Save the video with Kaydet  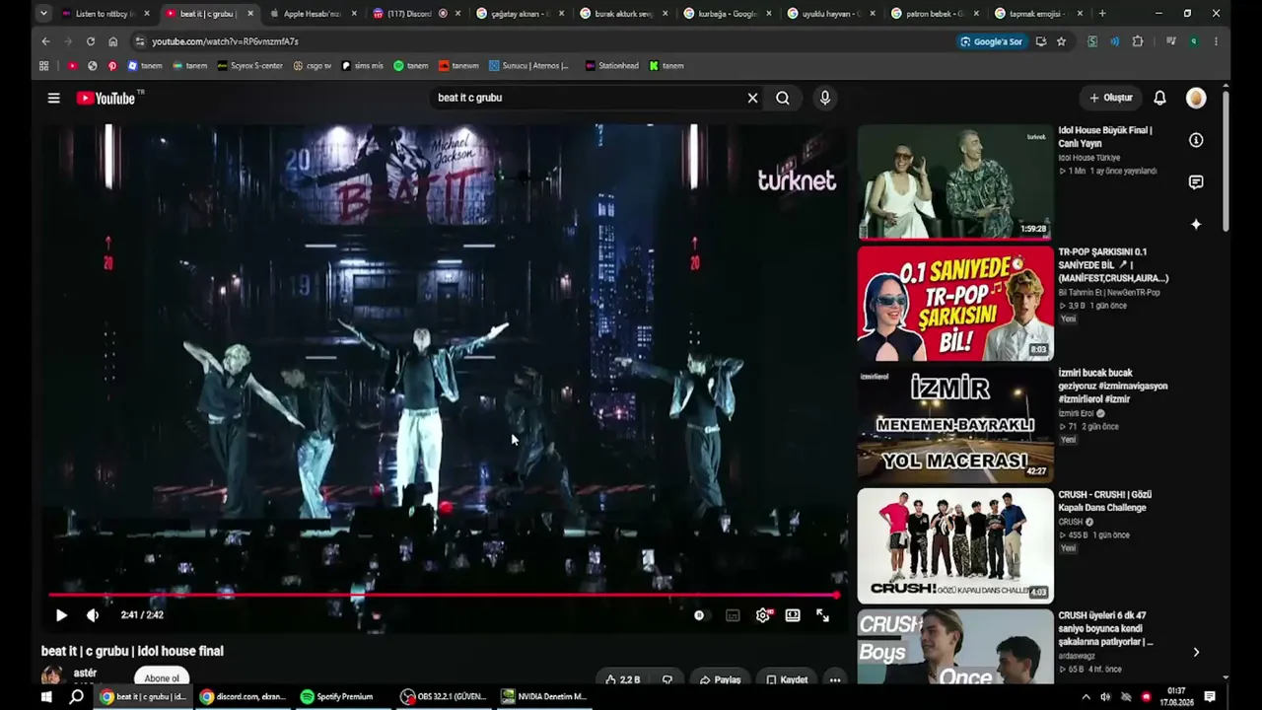click(x=787, y=679)
